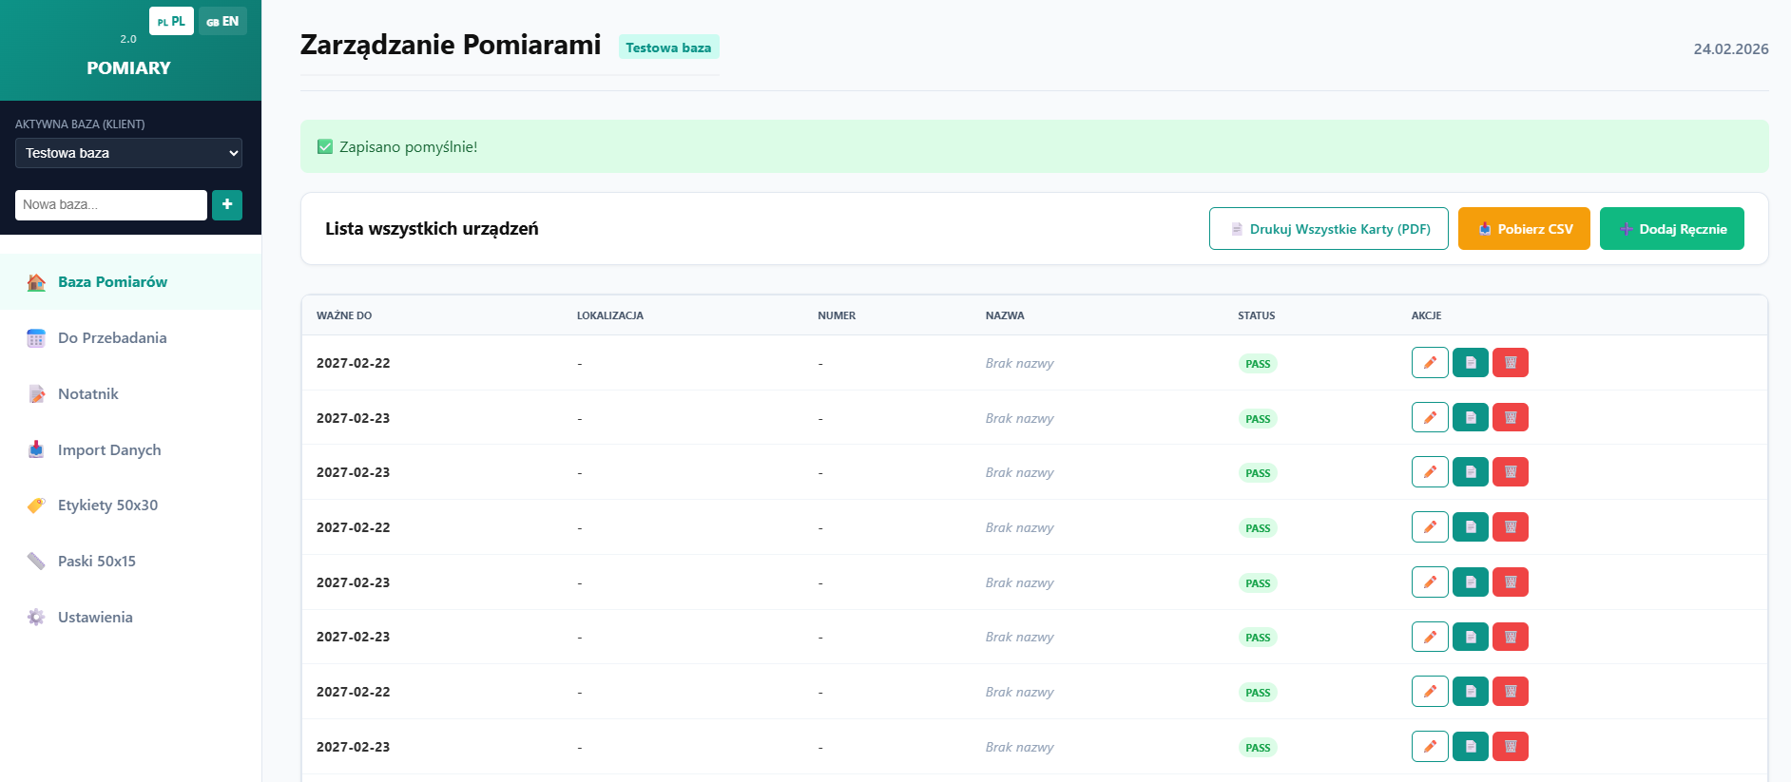
Task: Expand the Testowa baza client dropdown
Action: coord(128,153)
